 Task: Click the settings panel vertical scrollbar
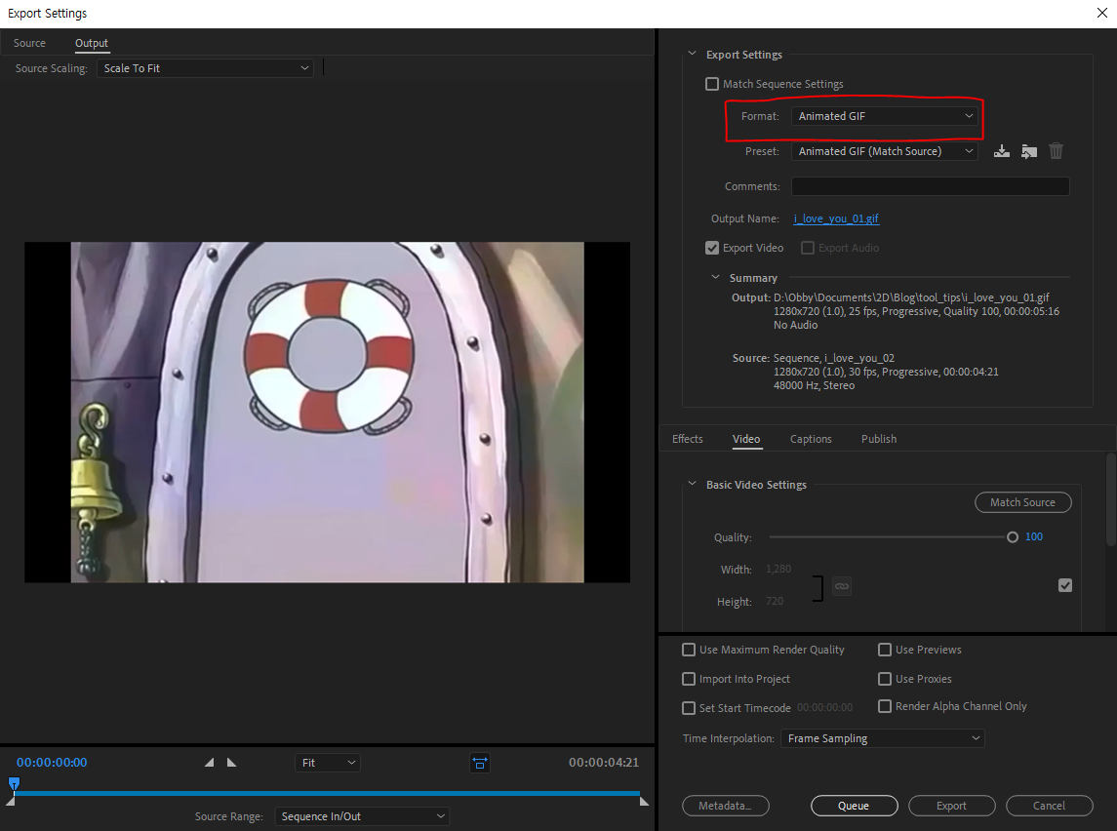[x=1110, y=500]
